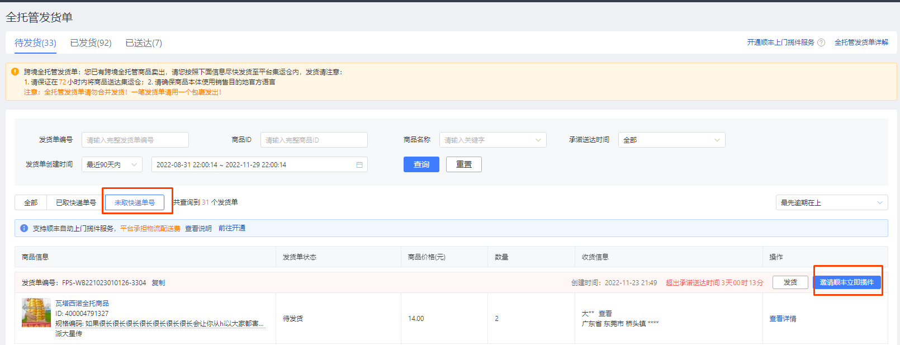Open the 全托管发货单详解 link
Screen dimensions: 900x345
[861, 42]
